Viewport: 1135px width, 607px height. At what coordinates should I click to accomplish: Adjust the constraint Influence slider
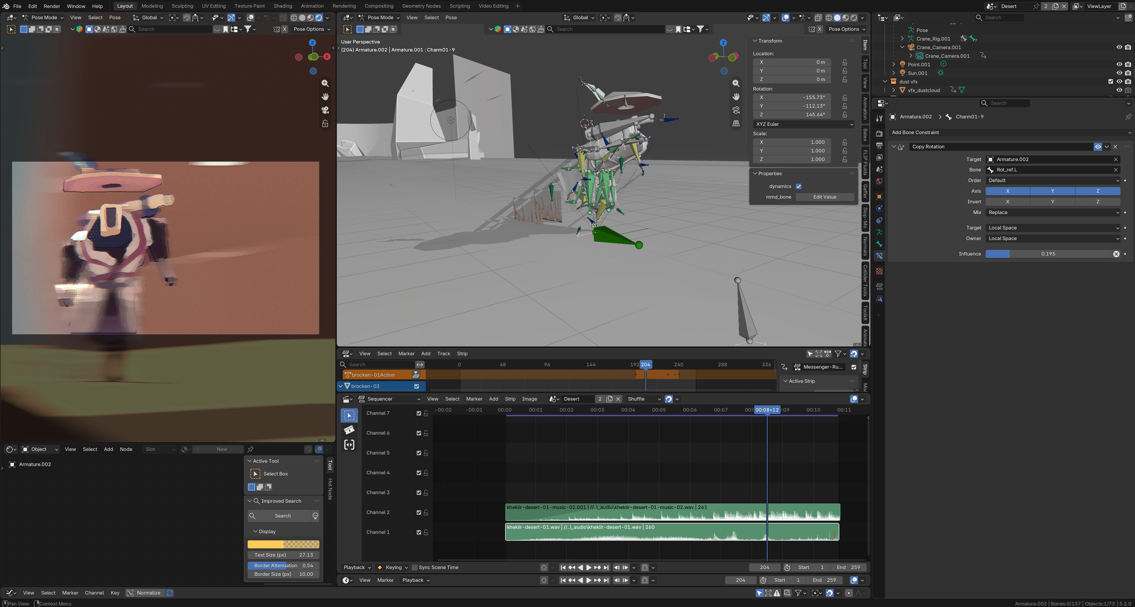[1049, 254]
